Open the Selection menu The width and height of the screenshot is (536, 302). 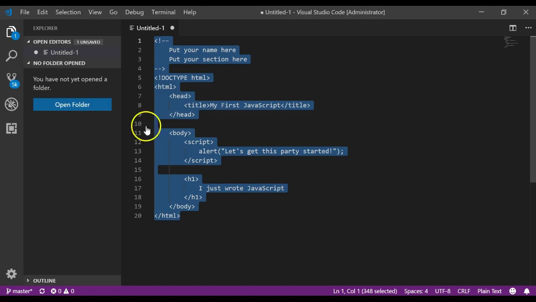point(68,12)
